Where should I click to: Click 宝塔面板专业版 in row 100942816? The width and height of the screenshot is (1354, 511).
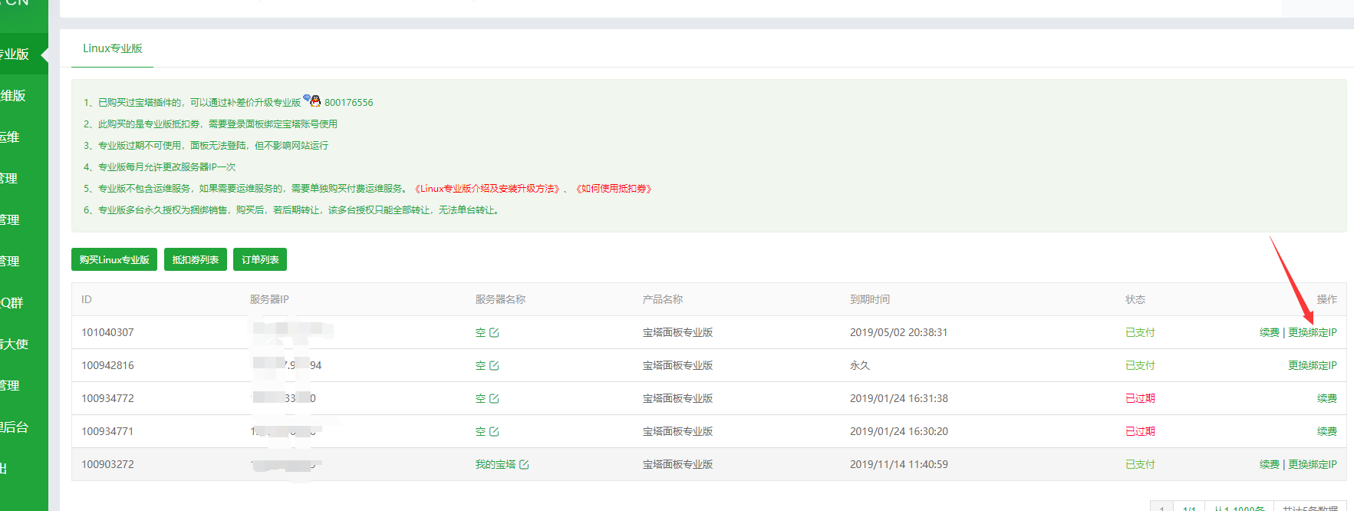pyautogui.click(x=678, y=366)
